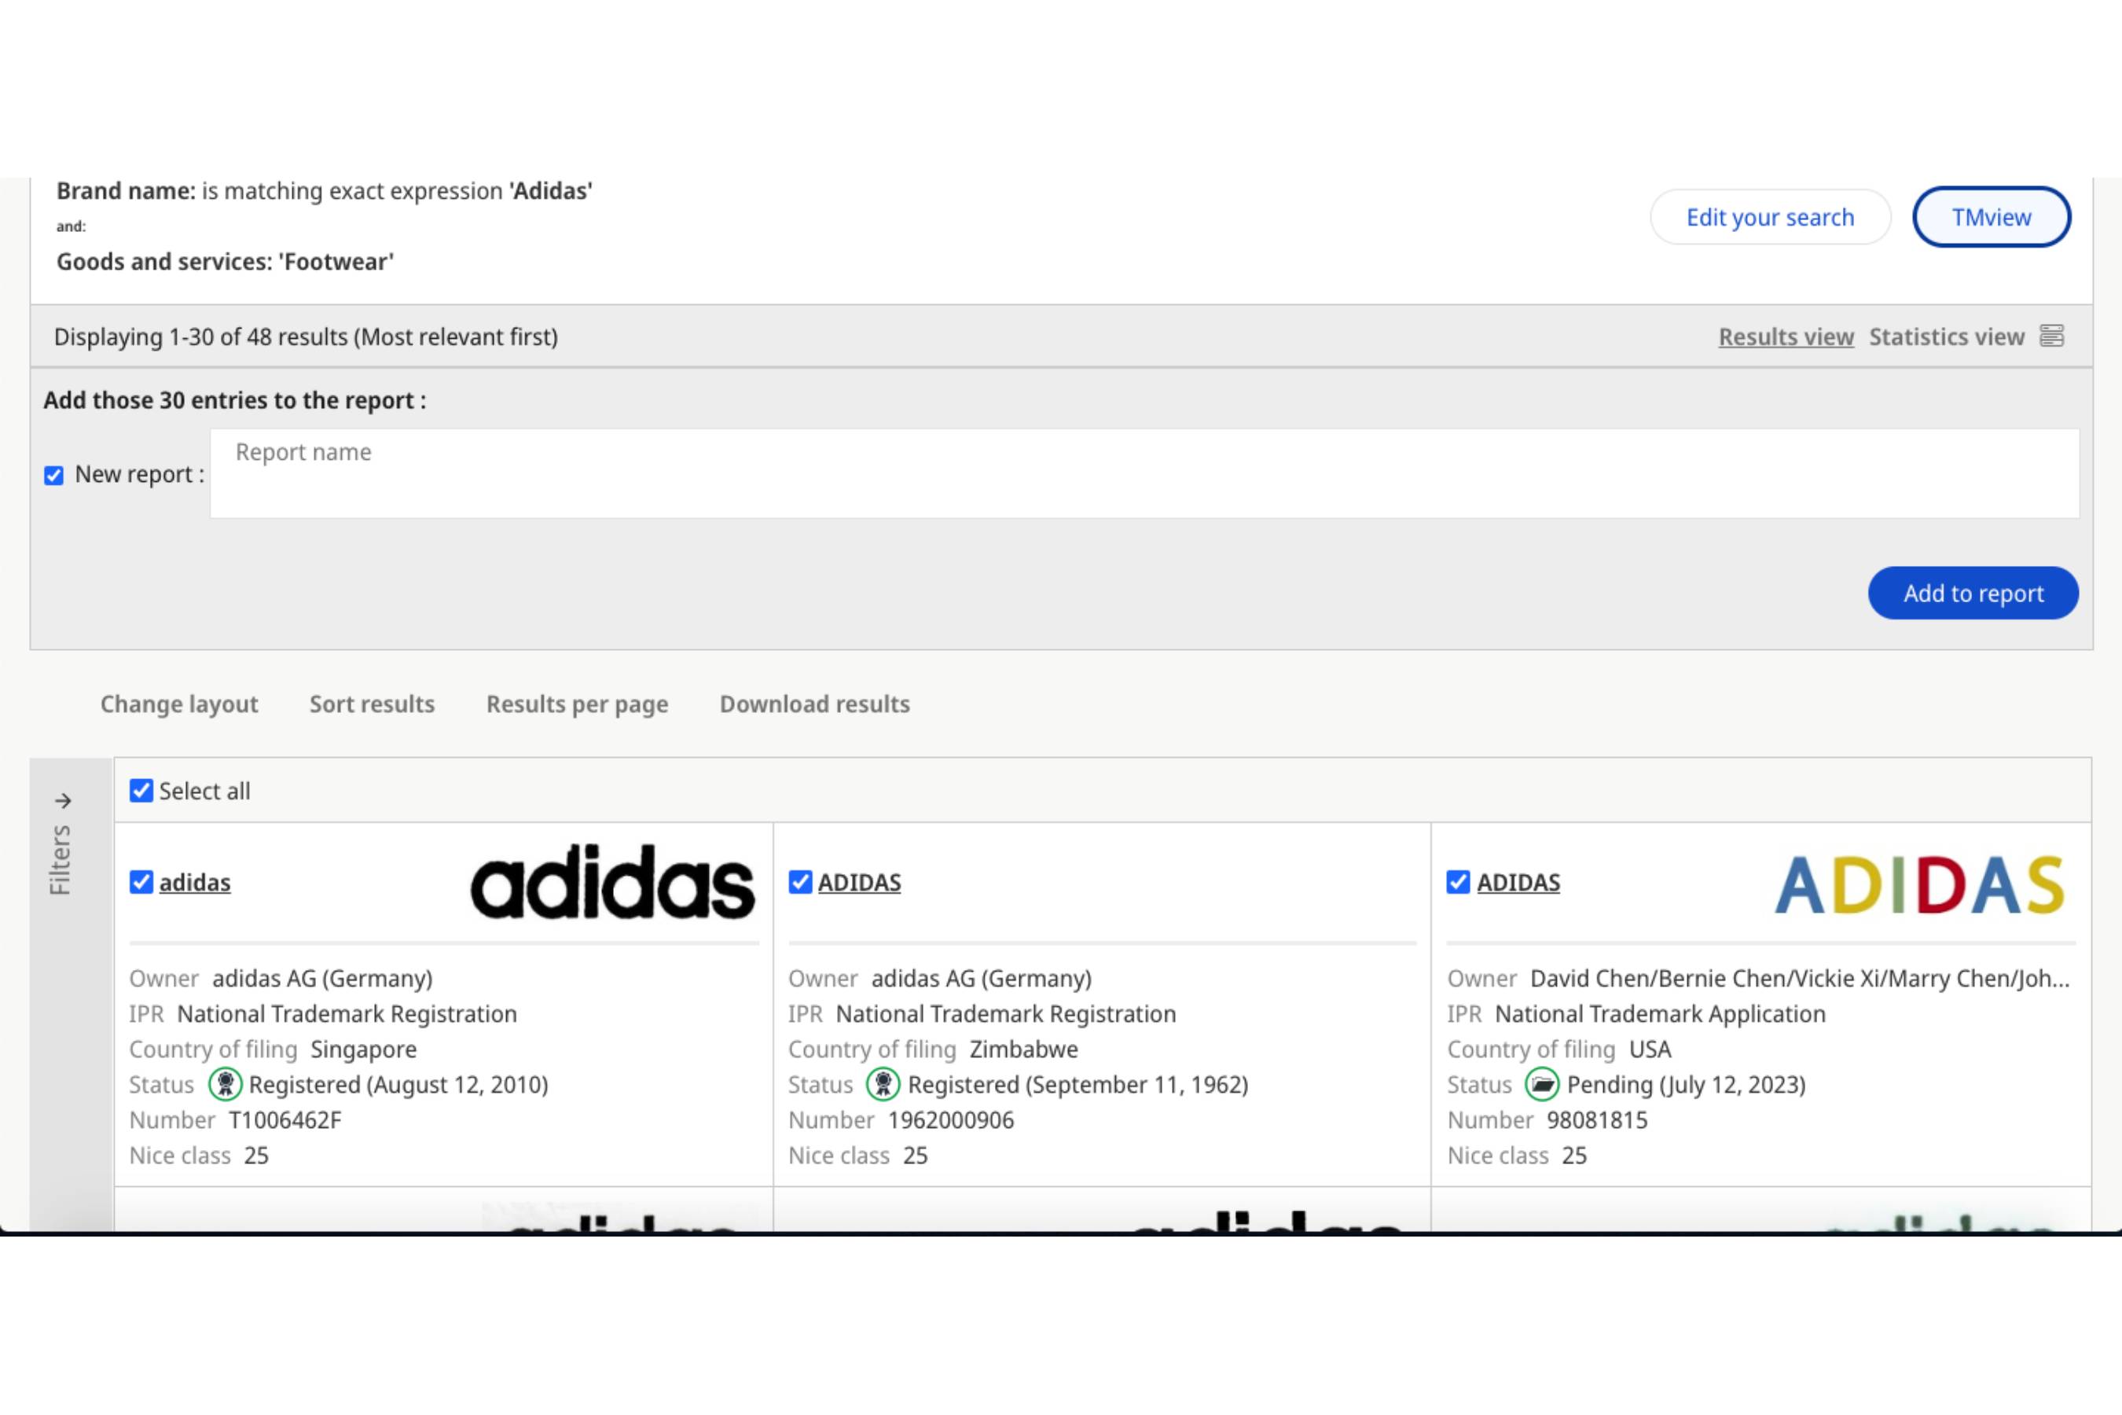Switch to Results view
This screenshot has height=1415, width=2122.
click(x=1786, y=336)
